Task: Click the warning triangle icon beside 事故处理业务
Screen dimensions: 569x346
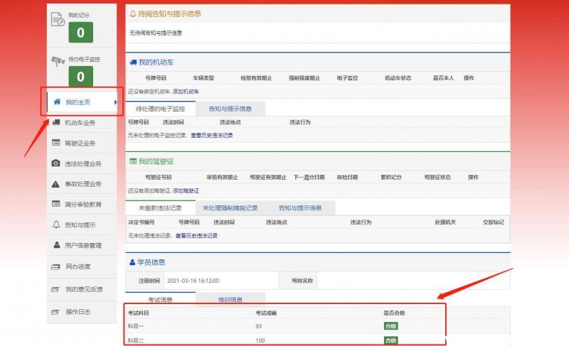Action: click(56, 184)
